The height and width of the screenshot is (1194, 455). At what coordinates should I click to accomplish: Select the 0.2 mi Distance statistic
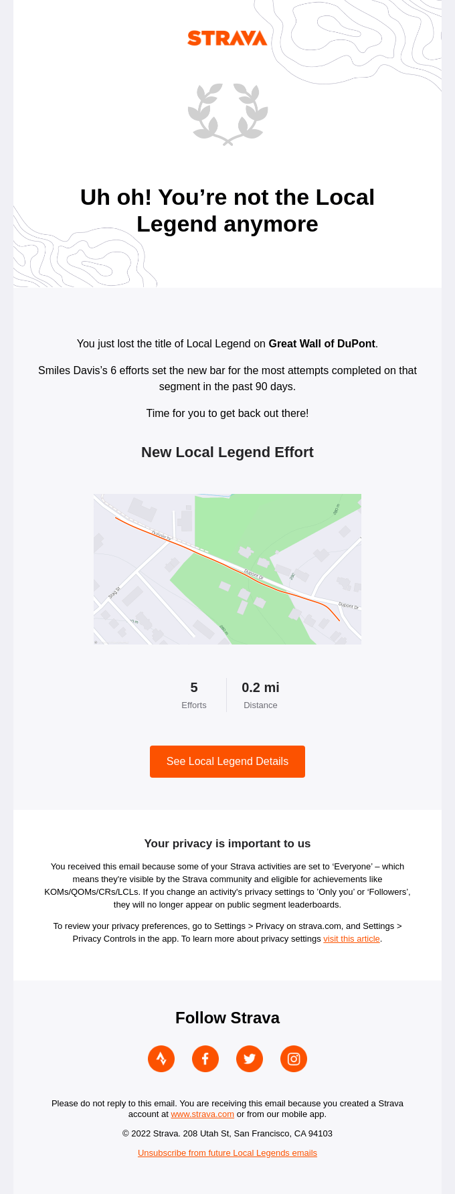[x=260, y=693]
